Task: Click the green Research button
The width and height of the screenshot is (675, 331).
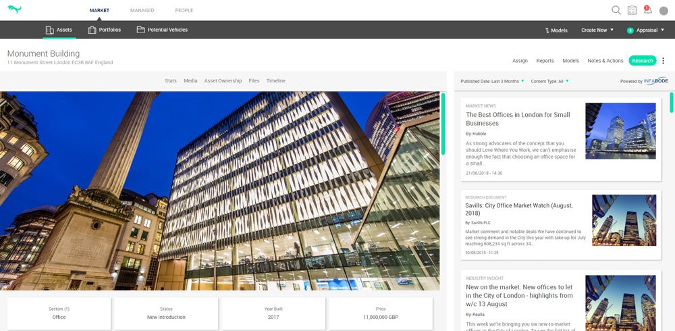Action: (643, 61)
